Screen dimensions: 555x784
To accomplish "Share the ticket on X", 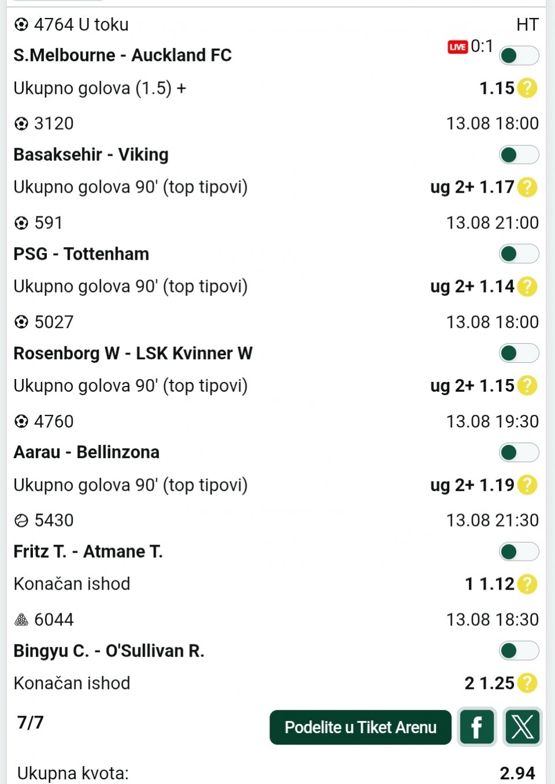I will click(x=523, y=727).
